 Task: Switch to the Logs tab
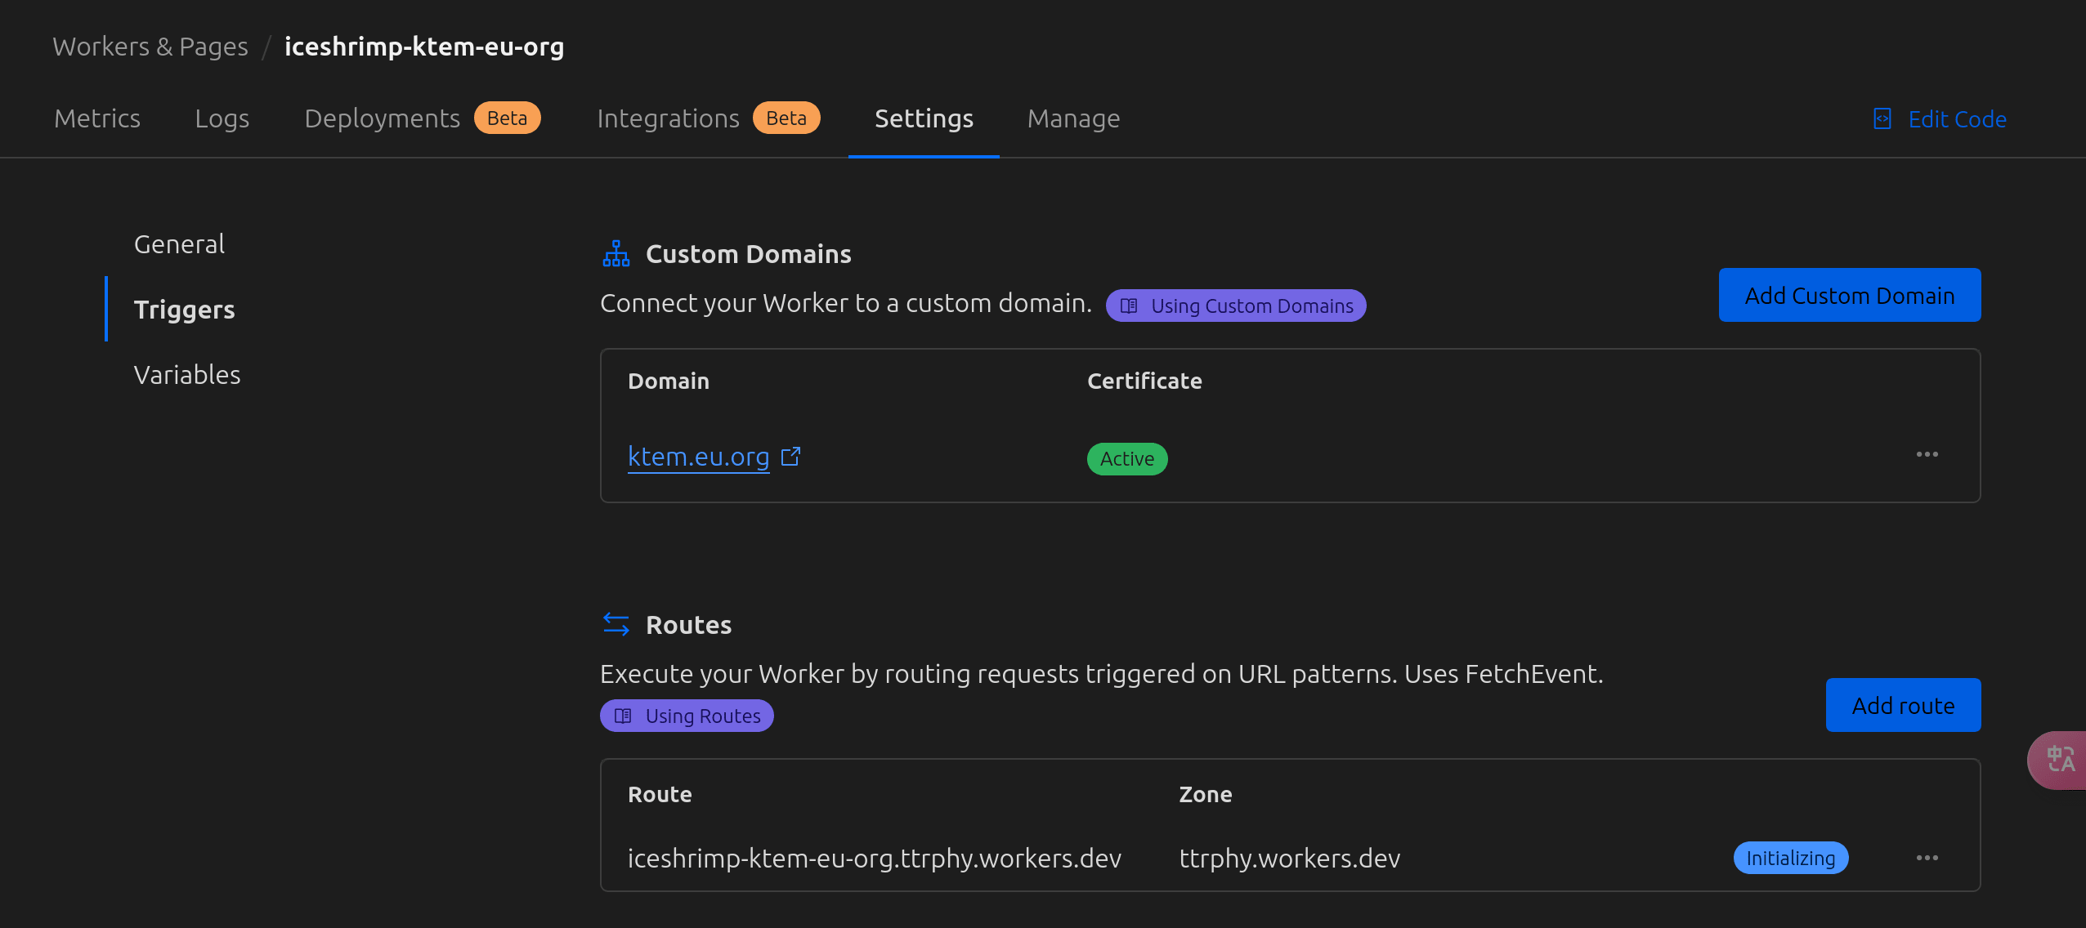click(222, 118)
